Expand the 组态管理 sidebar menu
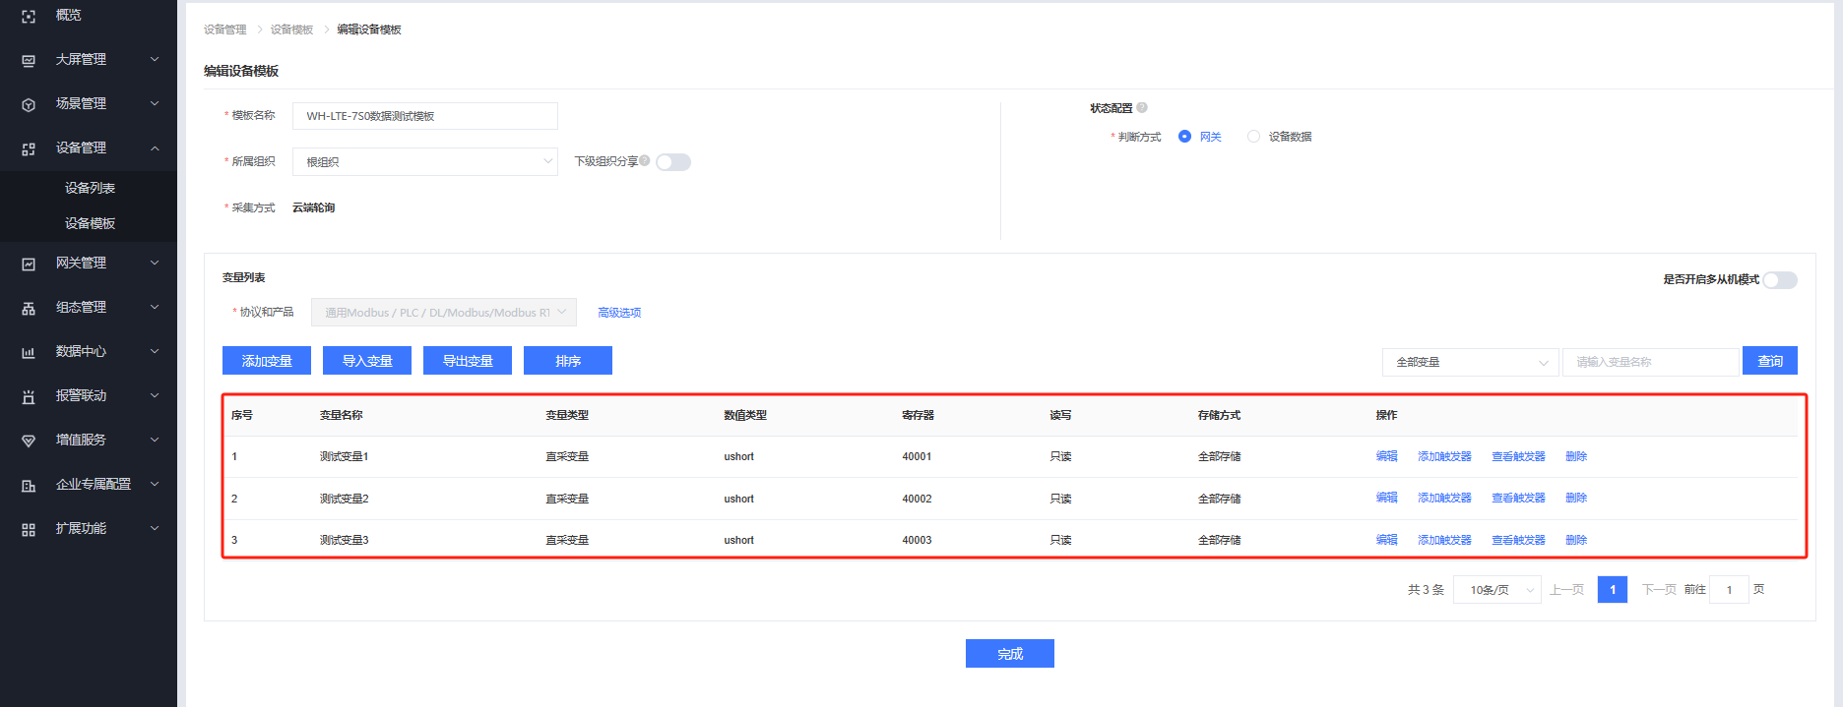1843x707 pixels. [x=89, y=308]
